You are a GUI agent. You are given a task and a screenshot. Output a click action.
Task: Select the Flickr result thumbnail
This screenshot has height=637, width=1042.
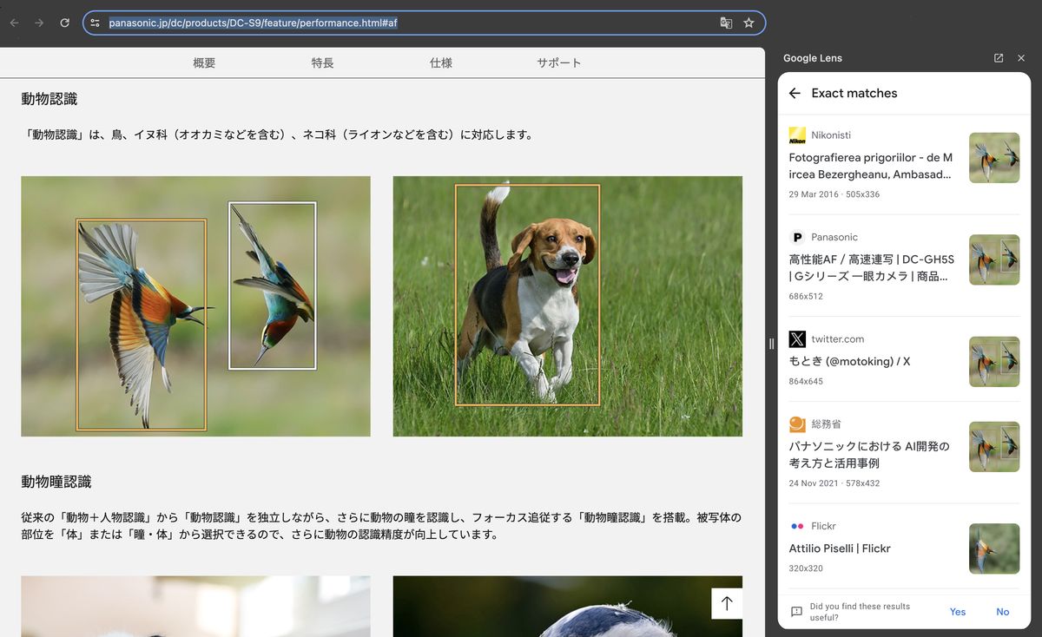(993, 548)
